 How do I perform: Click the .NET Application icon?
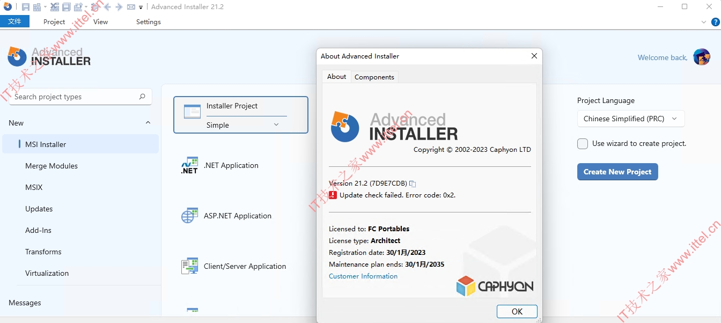click(189, 166)
